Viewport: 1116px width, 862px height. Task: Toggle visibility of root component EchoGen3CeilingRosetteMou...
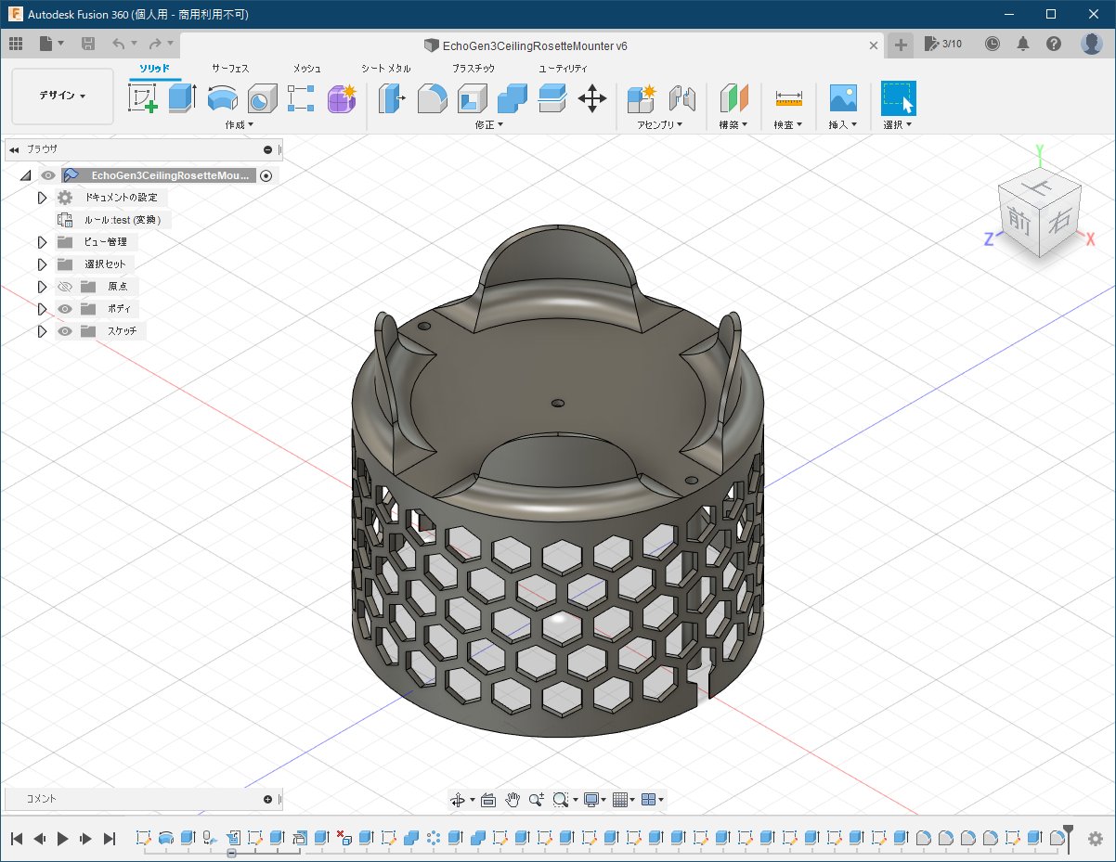[x=47, y=175]
